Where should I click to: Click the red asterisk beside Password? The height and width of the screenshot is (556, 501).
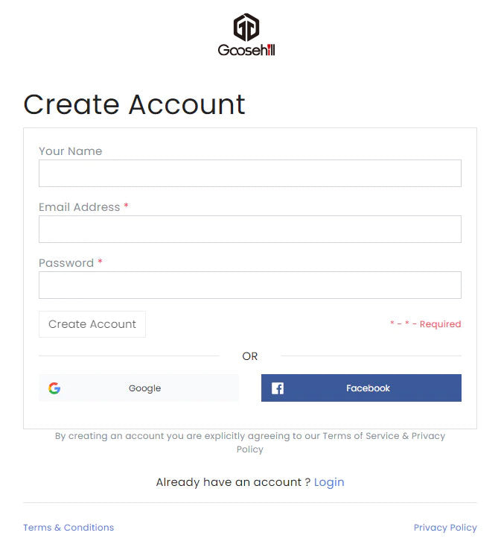pyautogui.click(x=100, y=262)
